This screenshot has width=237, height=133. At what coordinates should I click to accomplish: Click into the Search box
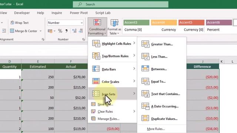pyautogui.click(x=121, y=4)
